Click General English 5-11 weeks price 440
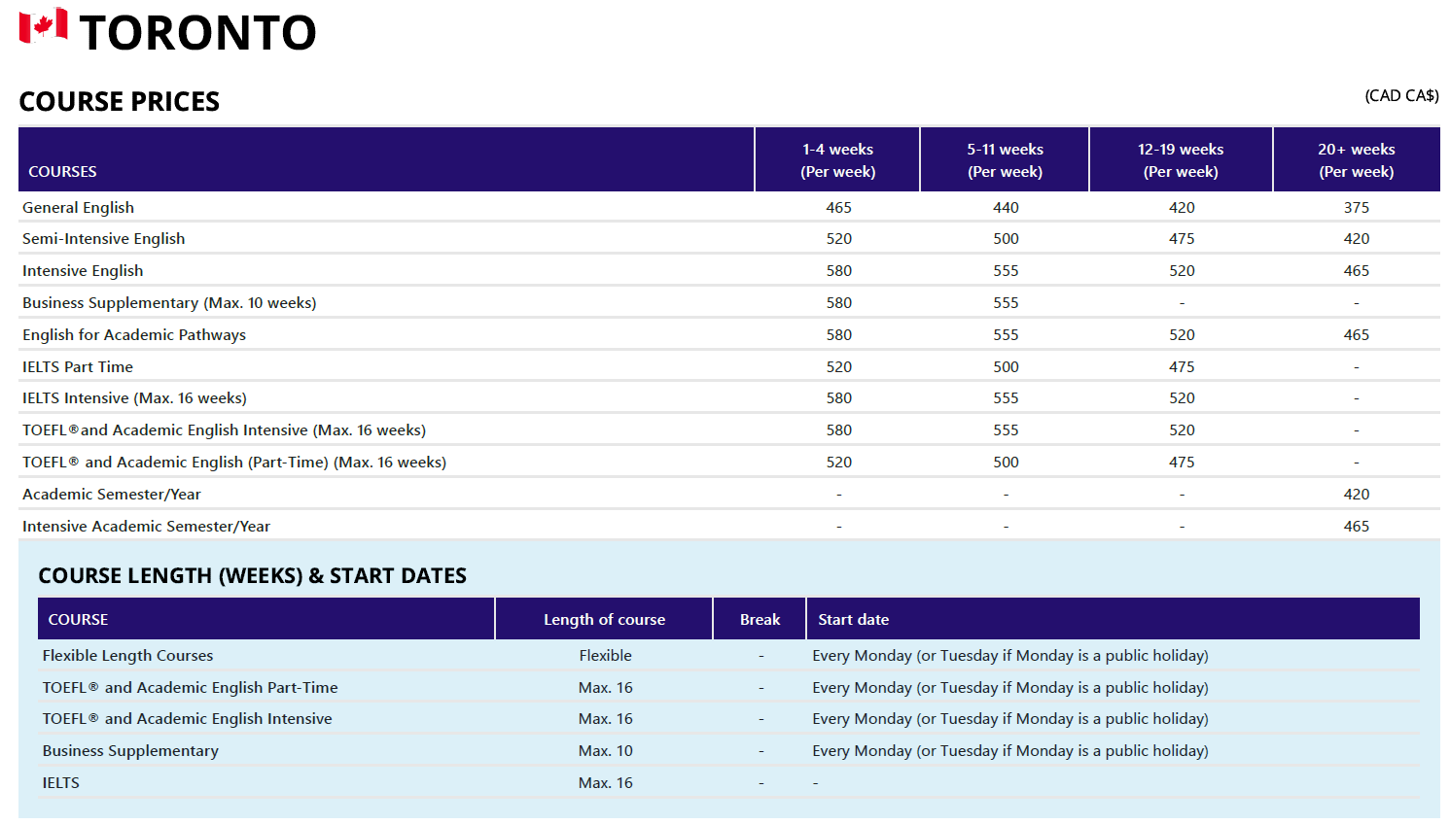 1006,208
